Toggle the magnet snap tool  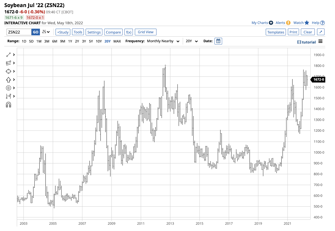[8, 105]
